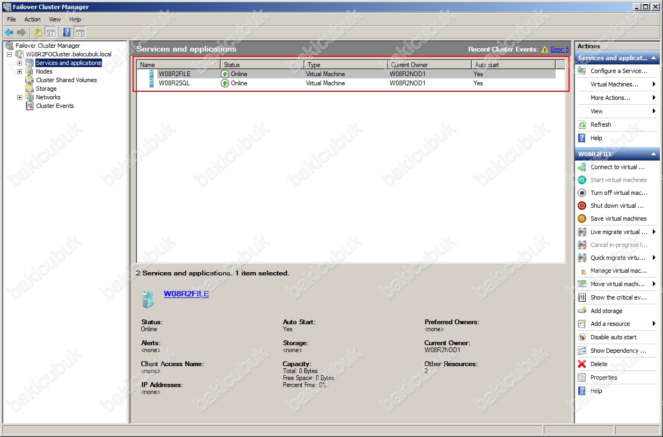Click the red X Delete icon
663x437 pixels.
(582, 364)
